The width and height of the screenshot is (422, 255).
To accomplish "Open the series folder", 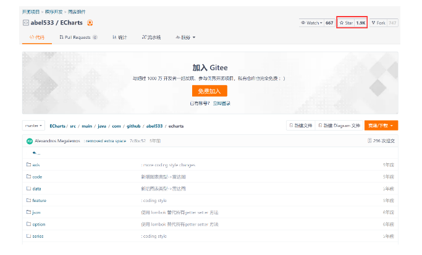I will pos(38,236).
